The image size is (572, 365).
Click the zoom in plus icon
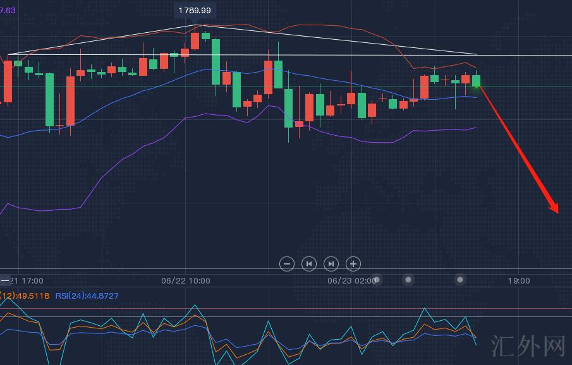353,263
